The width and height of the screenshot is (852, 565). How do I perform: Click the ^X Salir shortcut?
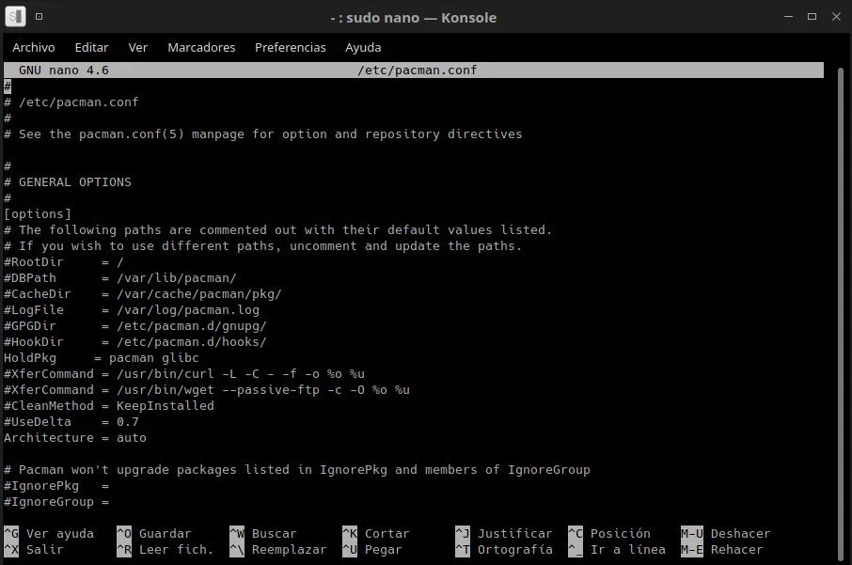[34, 549]
